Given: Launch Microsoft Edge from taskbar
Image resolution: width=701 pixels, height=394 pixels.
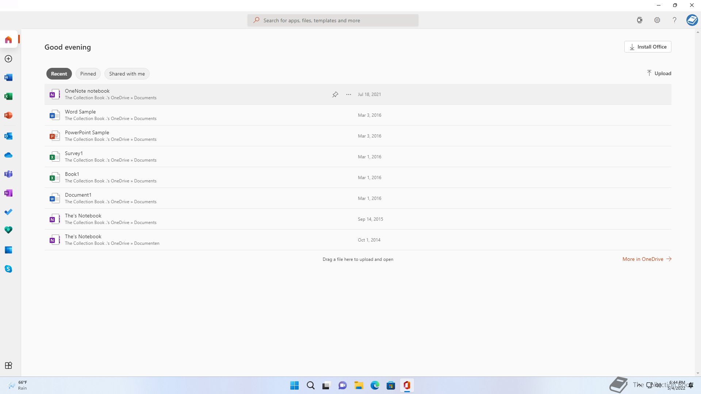Looking at the screenshot, I should (375, 385).
